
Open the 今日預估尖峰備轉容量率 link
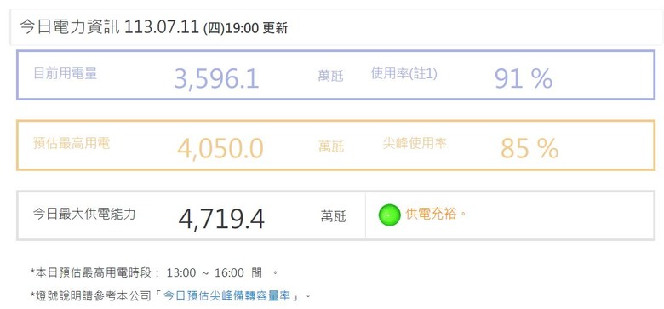tap(227, 295)
